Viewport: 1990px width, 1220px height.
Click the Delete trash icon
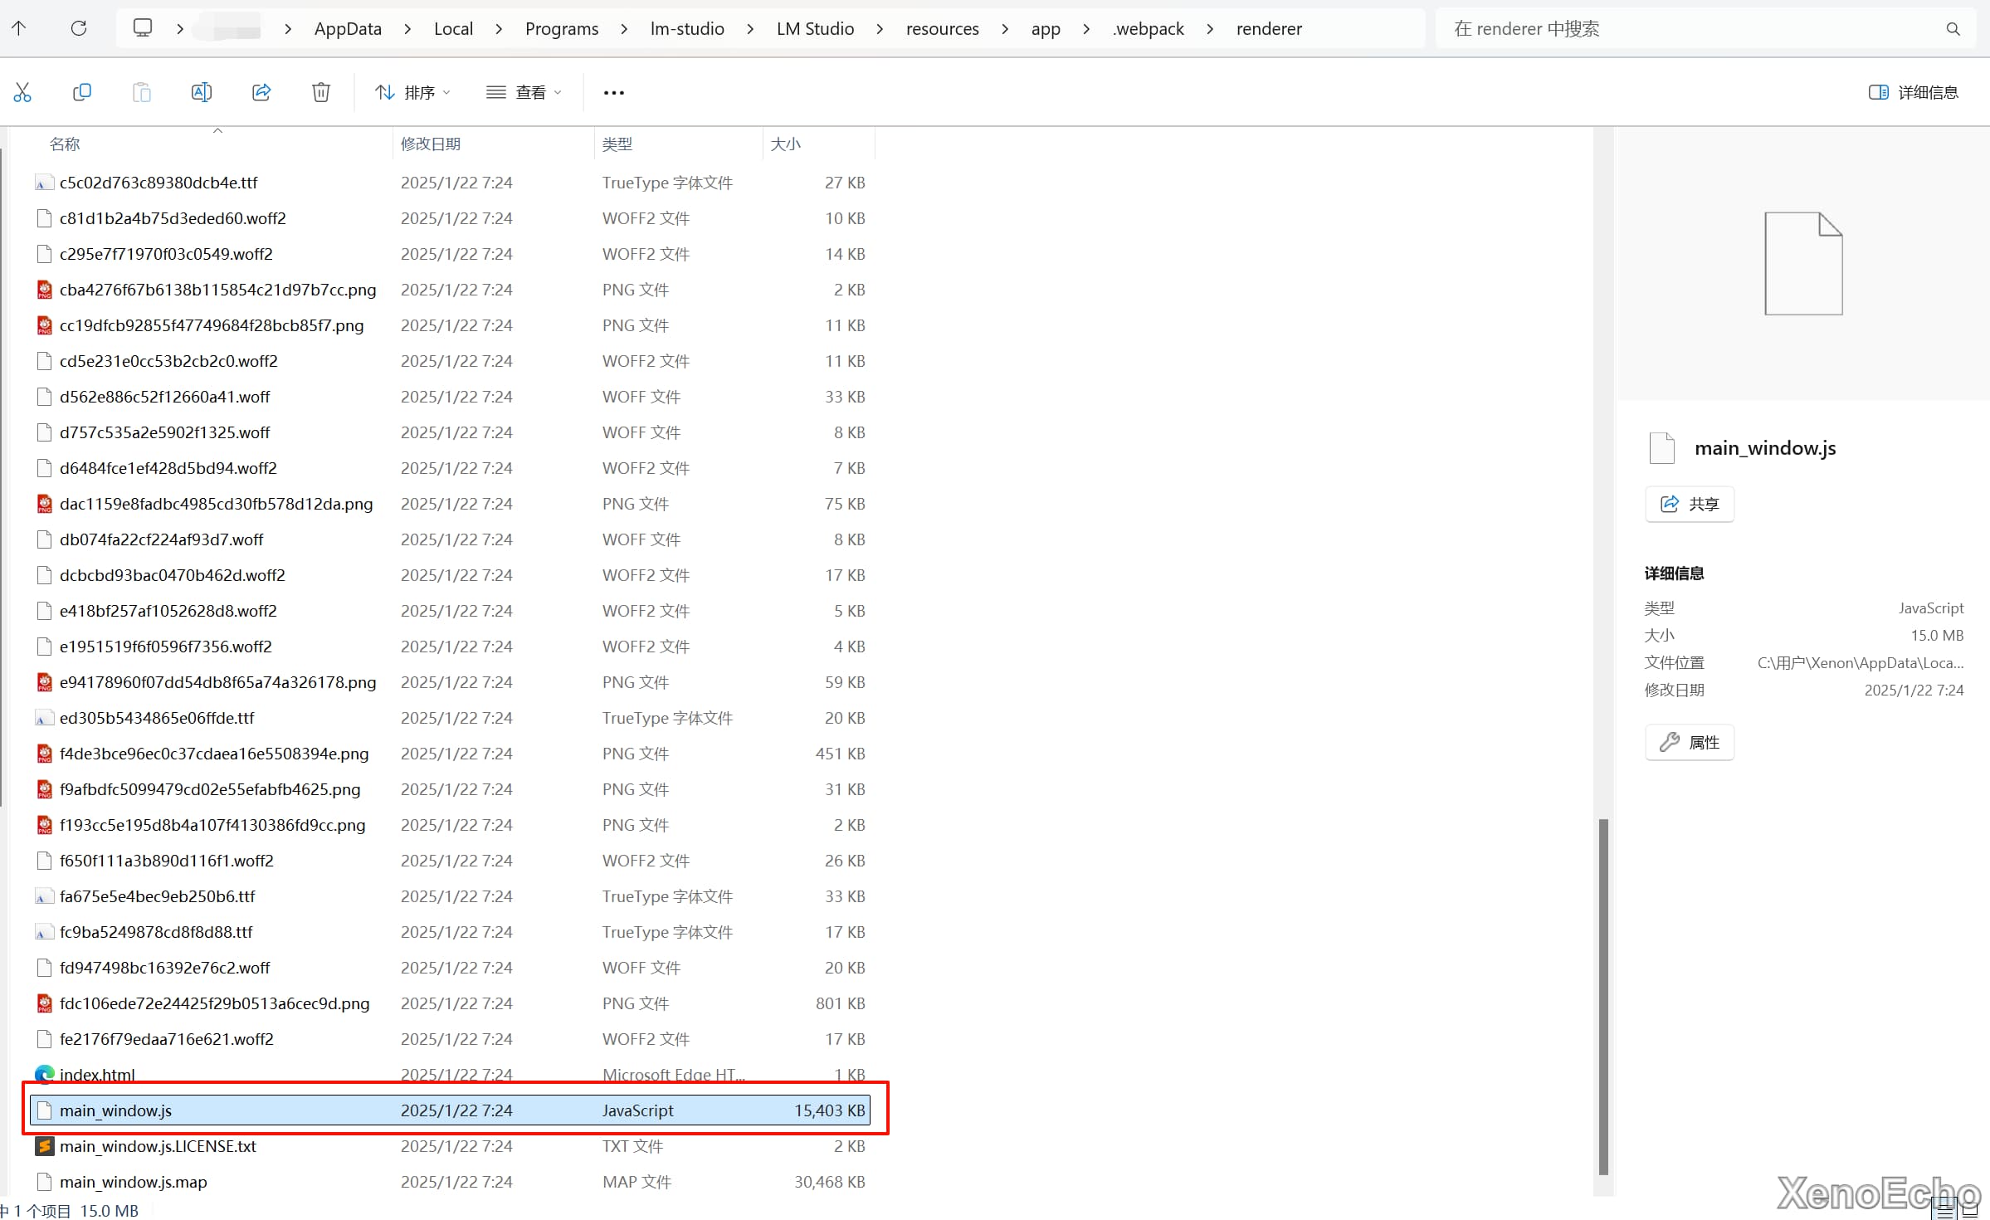click(x=321, y=92)
